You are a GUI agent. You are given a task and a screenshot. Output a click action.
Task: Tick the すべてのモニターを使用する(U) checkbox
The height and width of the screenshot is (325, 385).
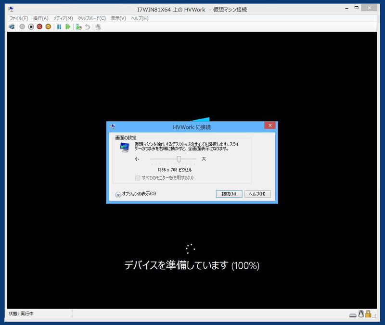[x=138, y=178]
